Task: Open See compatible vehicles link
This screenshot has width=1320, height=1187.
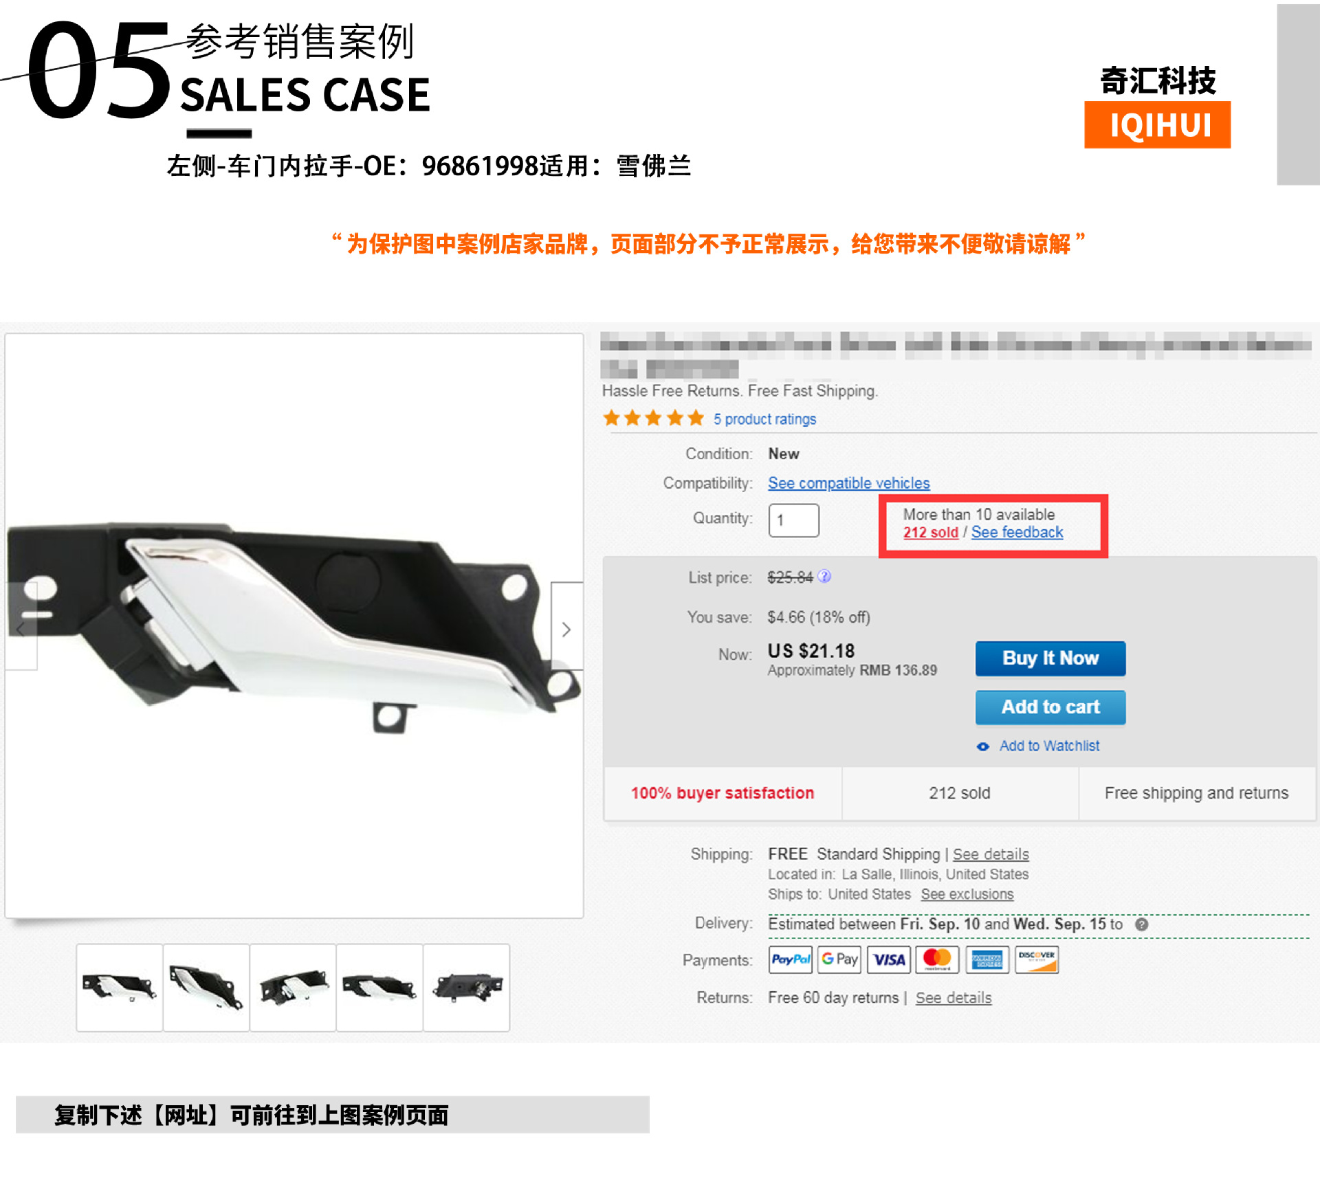Action: pyautogui.click(x=848, y=483)
